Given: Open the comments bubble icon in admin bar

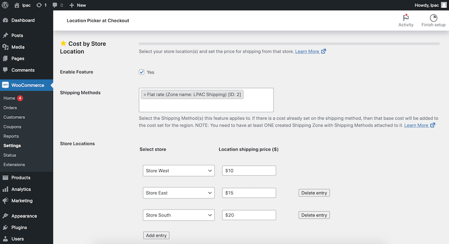Looking at the screenshot, I should [x=55, y=5].
